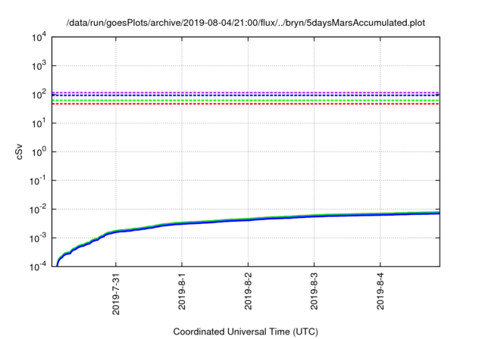Click the 10^4 y-axis tick label
The image size is (485, 339).
tap(39, 37)
